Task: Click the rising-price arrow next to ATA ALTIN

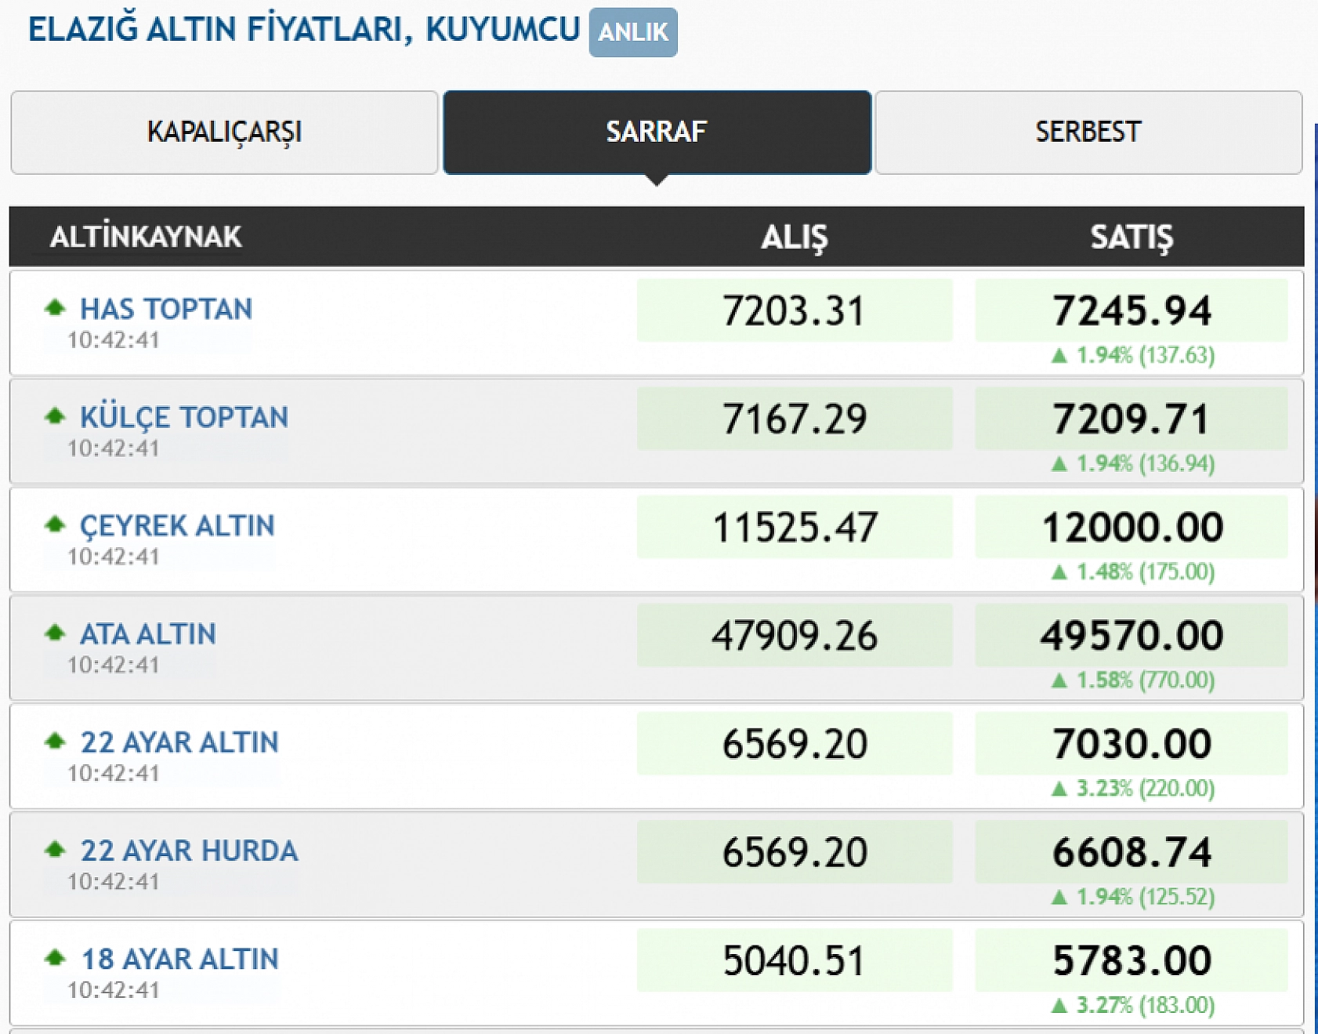Action: pos(53,633)
